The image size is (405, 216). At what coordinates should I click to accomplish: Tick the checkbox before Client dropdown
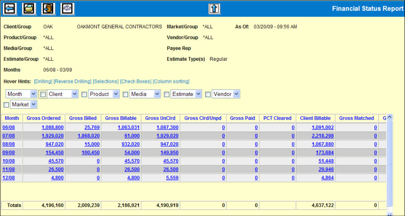43,95
